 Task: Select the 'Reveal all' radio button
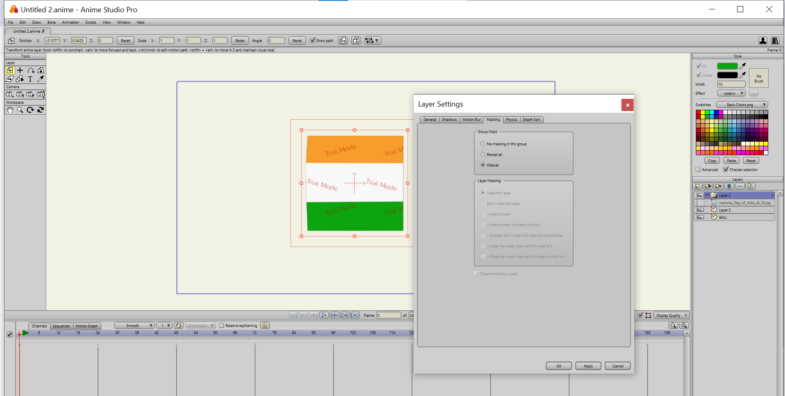[483, 155]
